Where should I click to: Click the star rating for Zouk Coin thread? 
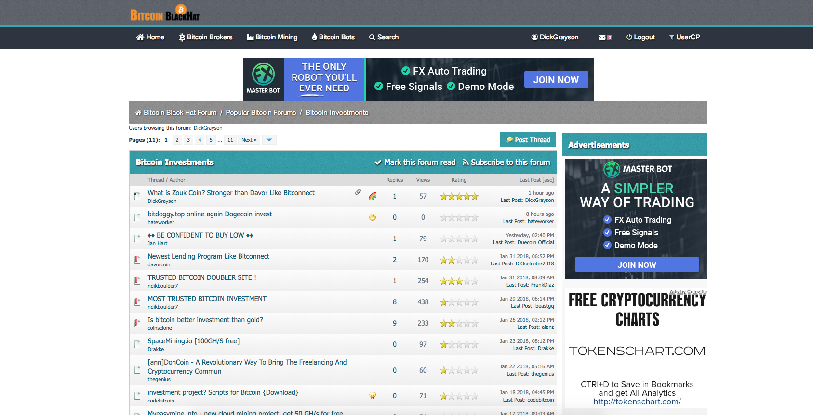click(x=459, y=196)
